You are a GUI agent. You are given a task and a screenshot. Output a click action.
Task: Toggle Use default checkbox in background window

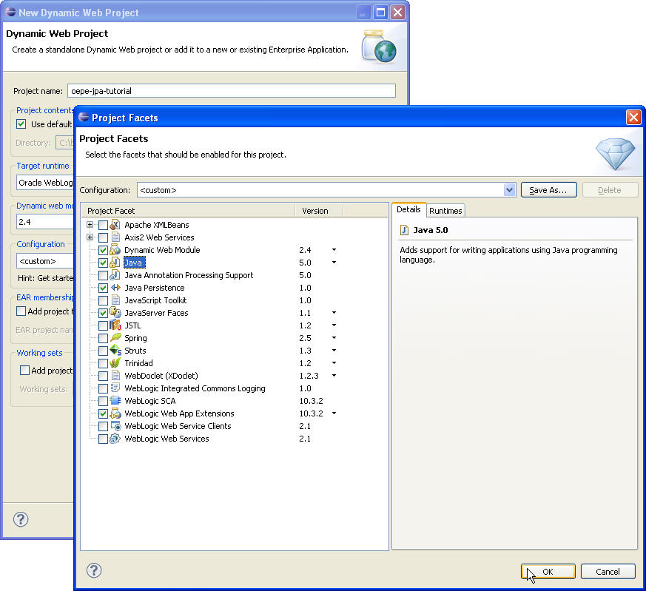click(21, 124)
